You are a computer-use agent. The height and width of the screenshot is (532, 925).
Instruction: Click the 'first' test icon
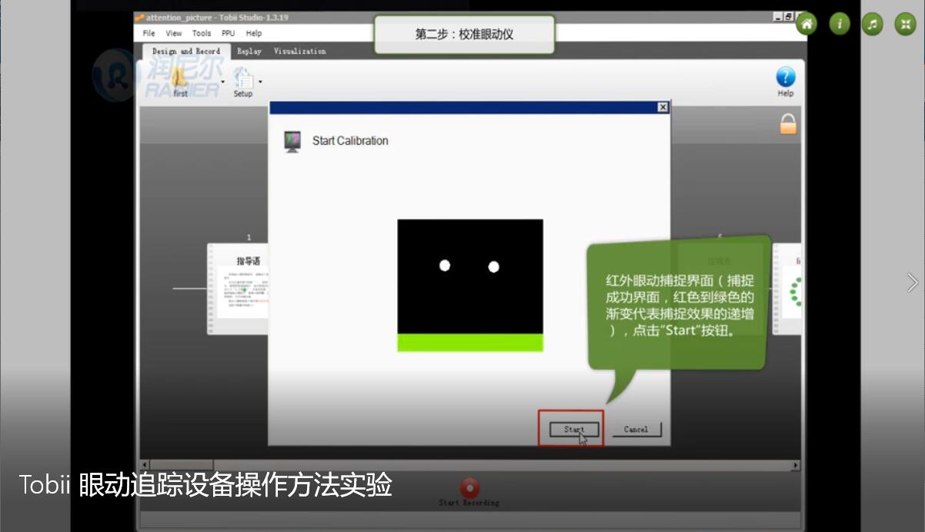tap(179, 81)
